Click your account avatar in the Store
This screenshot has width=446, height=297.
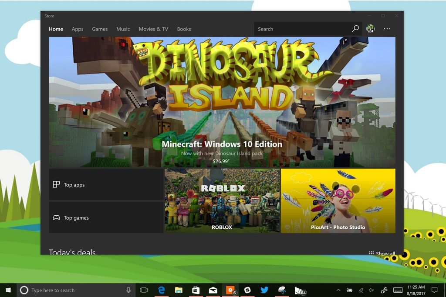tap(371, 29)
